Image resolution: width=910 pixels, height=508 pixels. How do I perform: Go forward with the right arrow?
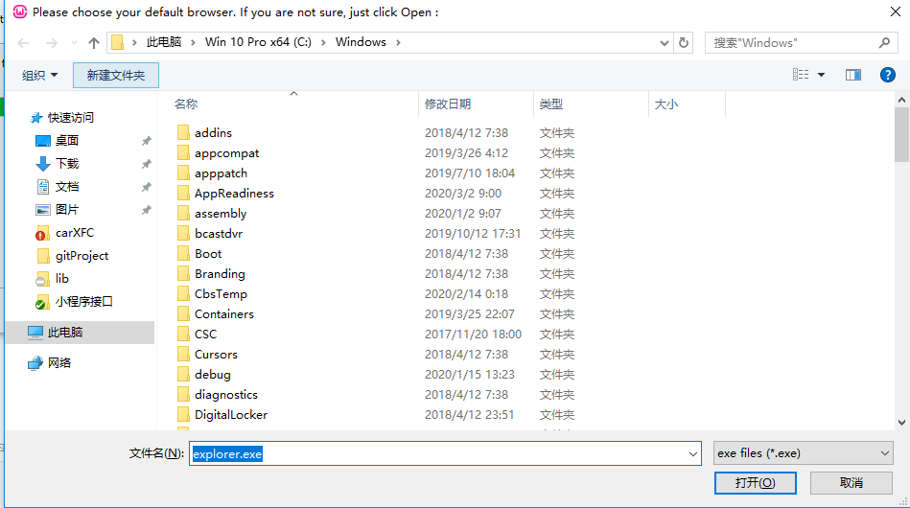click(x=52, y=43)
